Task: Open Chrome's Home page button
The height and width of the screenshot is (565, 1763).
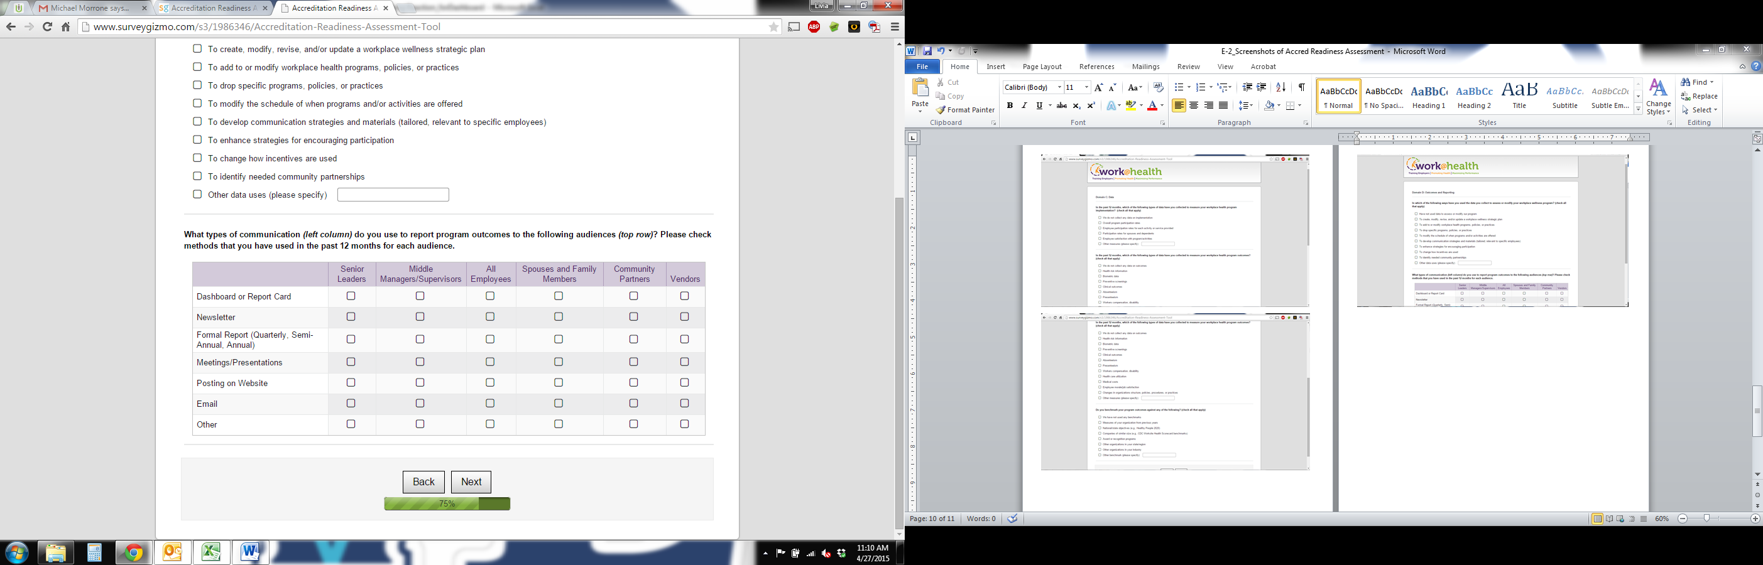Action: click(x=66, y=26)
